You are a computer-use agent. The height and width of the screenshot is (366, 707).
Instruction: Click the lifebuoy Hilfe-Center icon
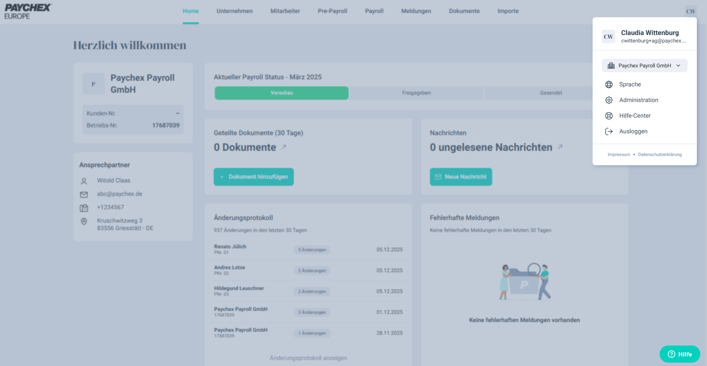[609, 116]
